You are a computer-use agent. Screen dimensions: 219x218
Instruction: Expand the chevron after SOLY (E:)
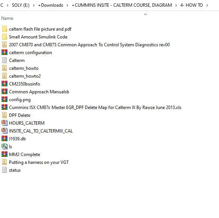pos(34,5)
